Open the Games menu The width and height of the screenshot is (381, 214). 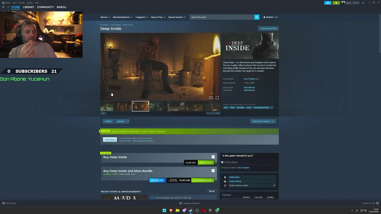(30, 3)
